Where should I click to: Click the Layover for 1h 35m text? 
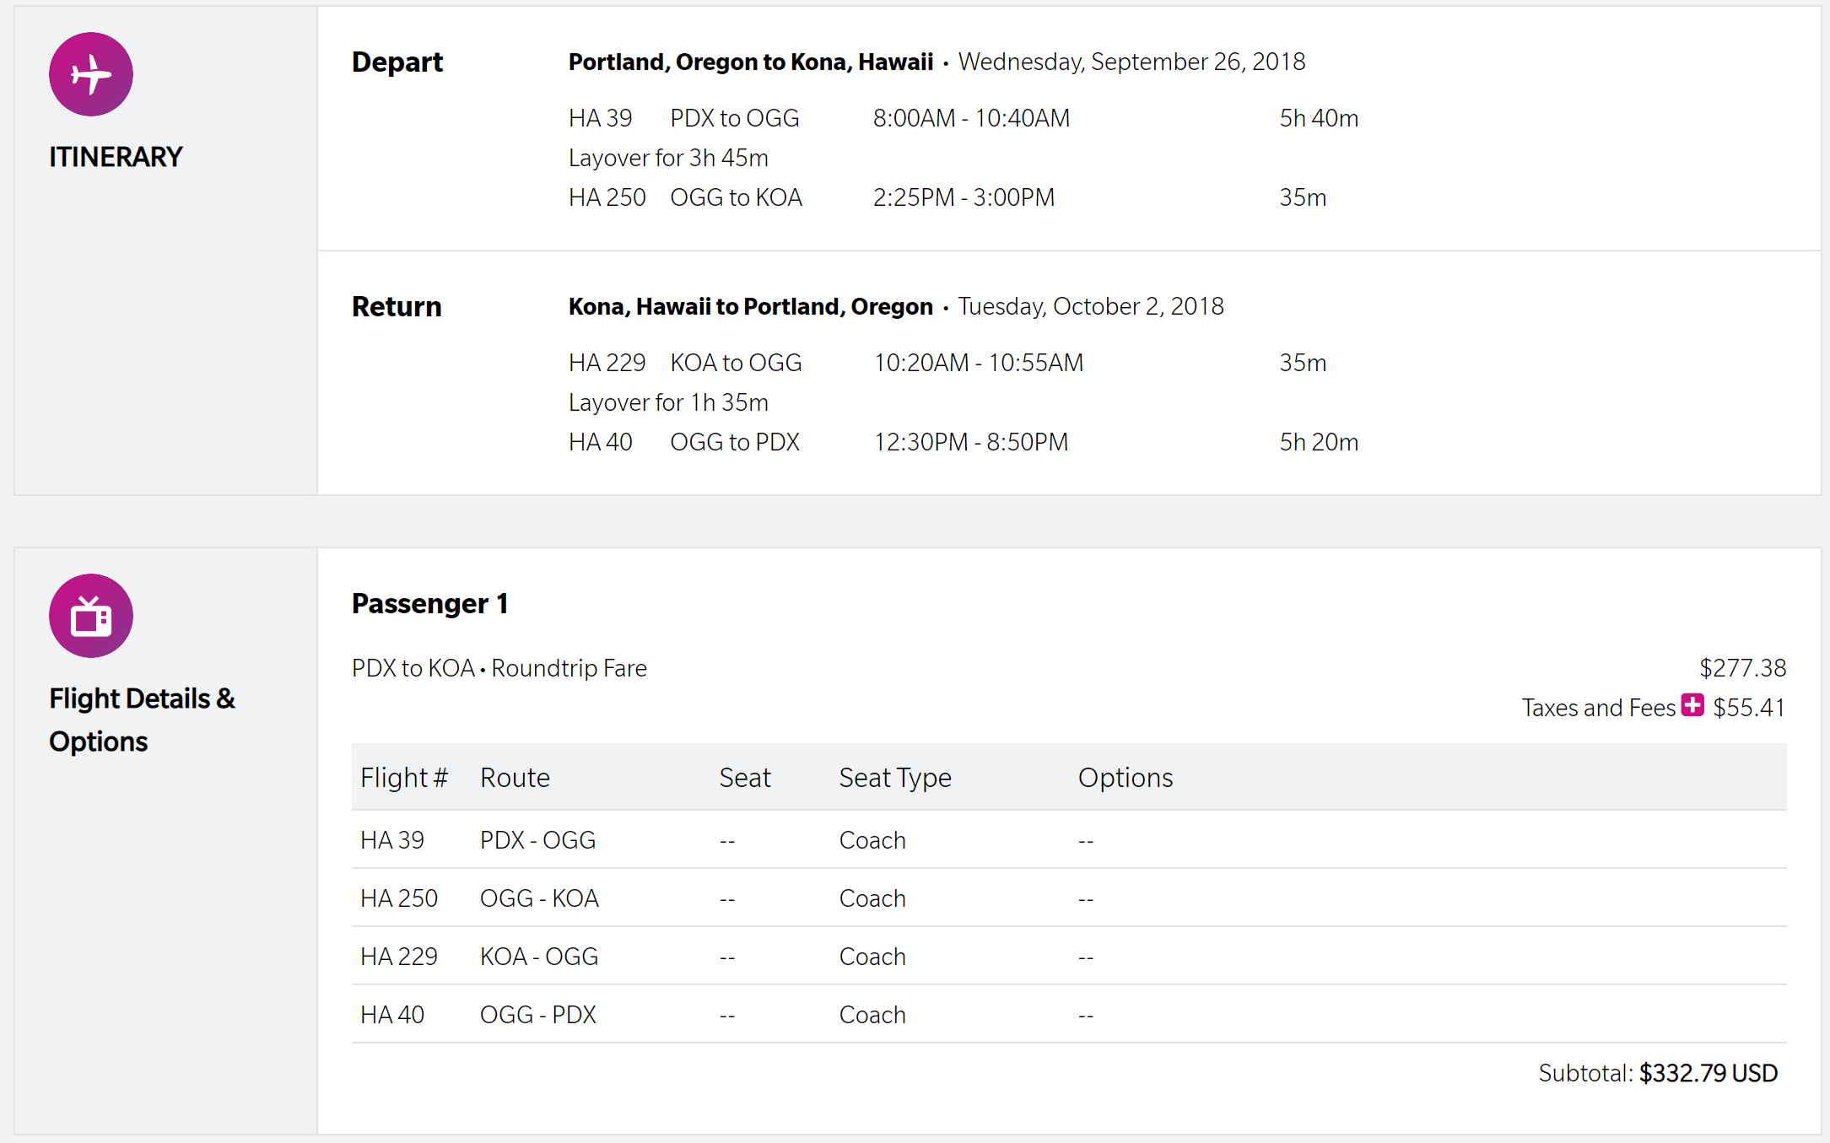[668, 402]
